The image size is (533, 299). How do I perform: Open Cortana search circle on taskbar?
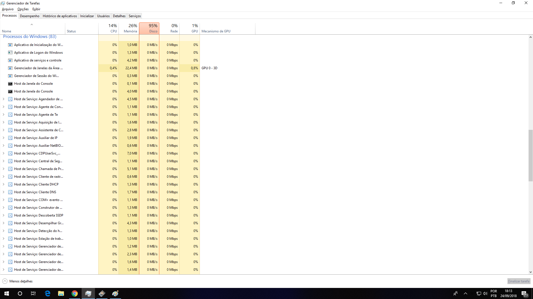[x=20, y=293]
